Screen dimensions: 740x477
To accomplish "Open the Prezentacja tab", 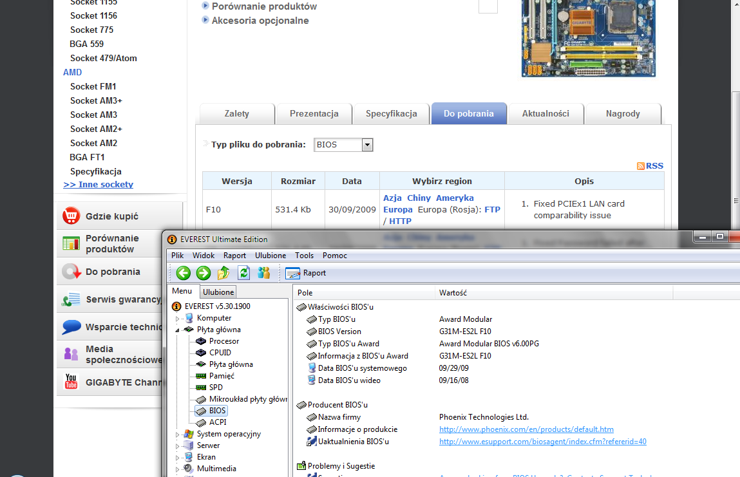I will (x=314, y=114).
